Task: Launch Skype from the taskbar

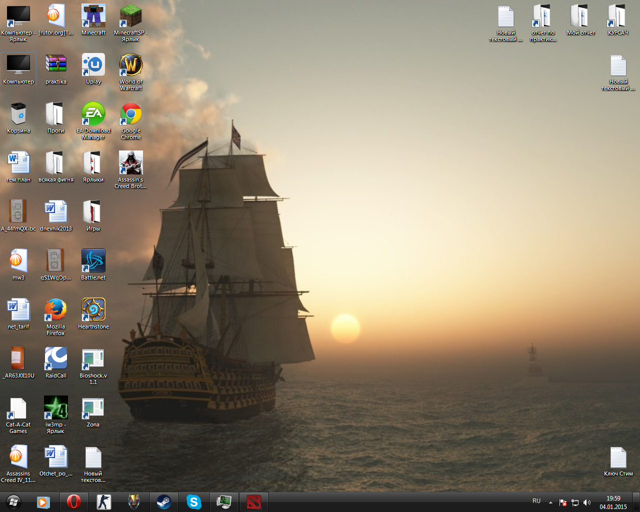Action: pyautogui.click(x=193, y=501)
